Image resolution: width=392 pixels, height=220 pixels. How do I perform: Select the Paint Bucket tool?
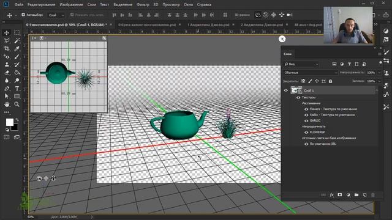point(17,73)
